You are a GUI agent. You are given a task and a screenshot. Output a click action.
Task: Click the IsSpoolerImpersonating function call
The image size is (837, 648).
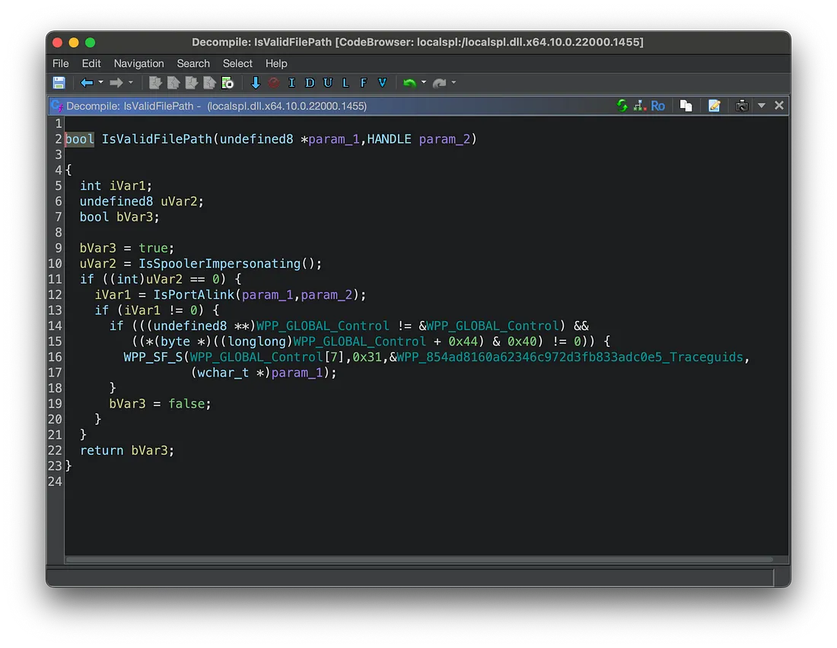(x=219, y=264)
